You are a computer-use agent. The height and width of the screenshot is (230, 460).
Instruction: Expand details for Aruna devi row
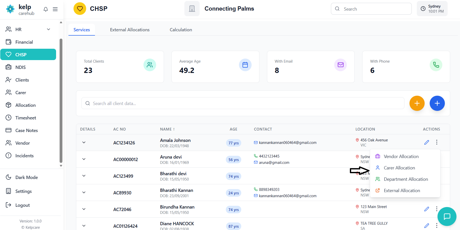point(84,159)
